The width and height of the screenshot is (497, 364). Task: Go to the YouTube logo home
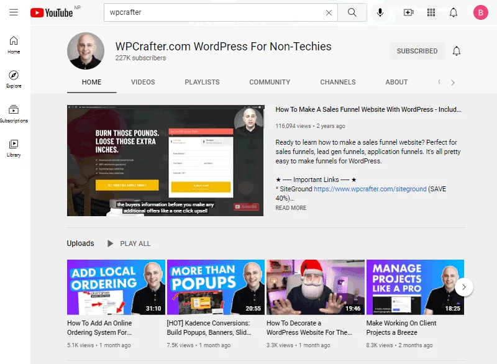pyautogui.click(x=52, y=12)
